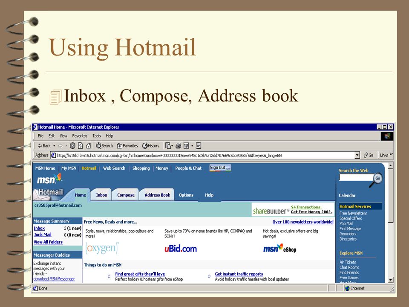This screenshot has height=307, width=409.
Task: Open the Back button history dropdown arrow
Action: [54, 146]
